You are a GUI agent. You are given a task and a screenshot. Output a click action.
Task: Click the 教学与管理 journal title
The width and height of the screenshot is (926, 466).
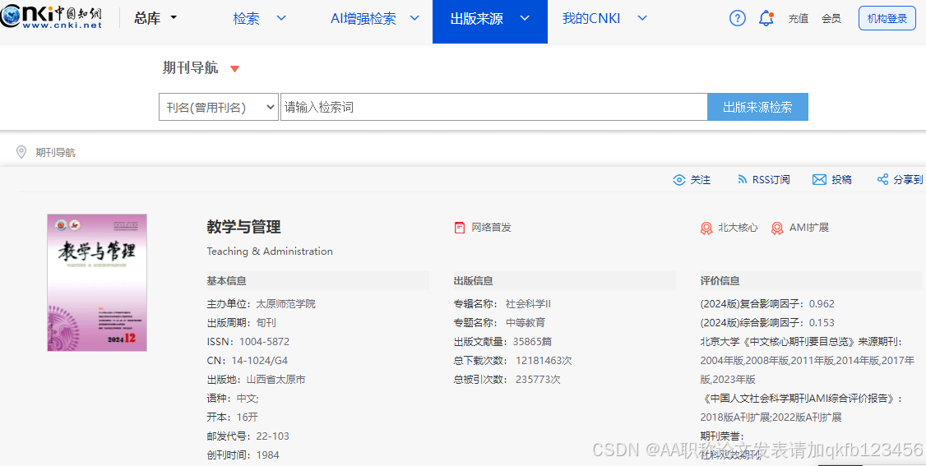click(244, 227)
